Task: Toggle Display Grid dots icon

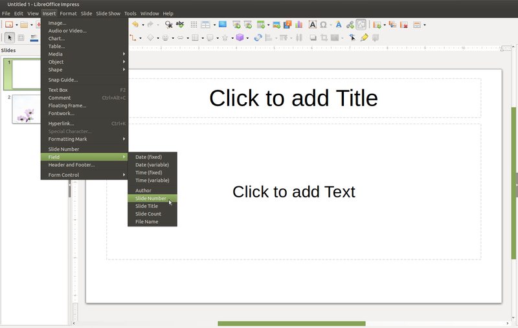Action: tap(194, 25)
